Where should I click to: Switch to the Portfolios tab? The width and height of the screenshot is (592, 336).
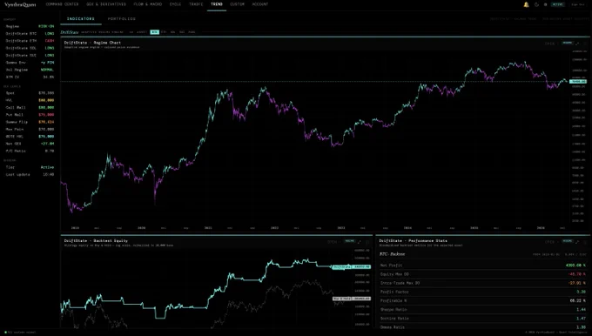122,18
